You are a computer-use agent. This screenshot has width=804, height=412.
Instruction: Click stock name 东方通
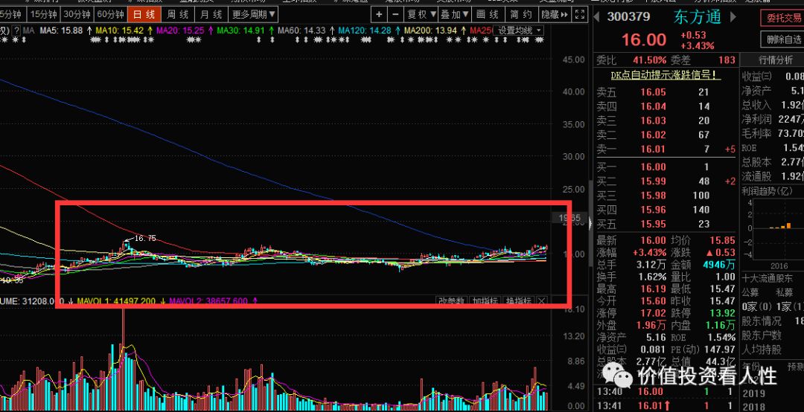coord(698,17)
